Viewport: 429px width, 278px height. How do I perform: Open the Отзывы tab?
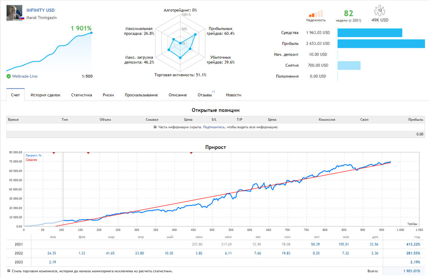click(x=205, y=95)
